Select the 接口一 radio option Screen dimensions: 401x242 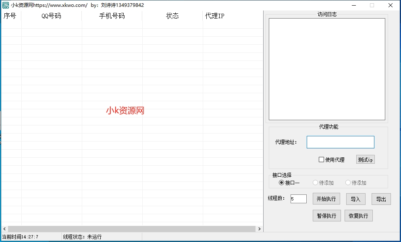(281, 182)
